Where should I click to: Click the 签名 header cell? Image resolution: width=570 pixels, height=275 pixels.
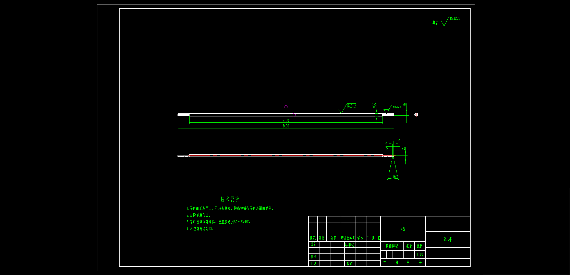click(361, 238)
